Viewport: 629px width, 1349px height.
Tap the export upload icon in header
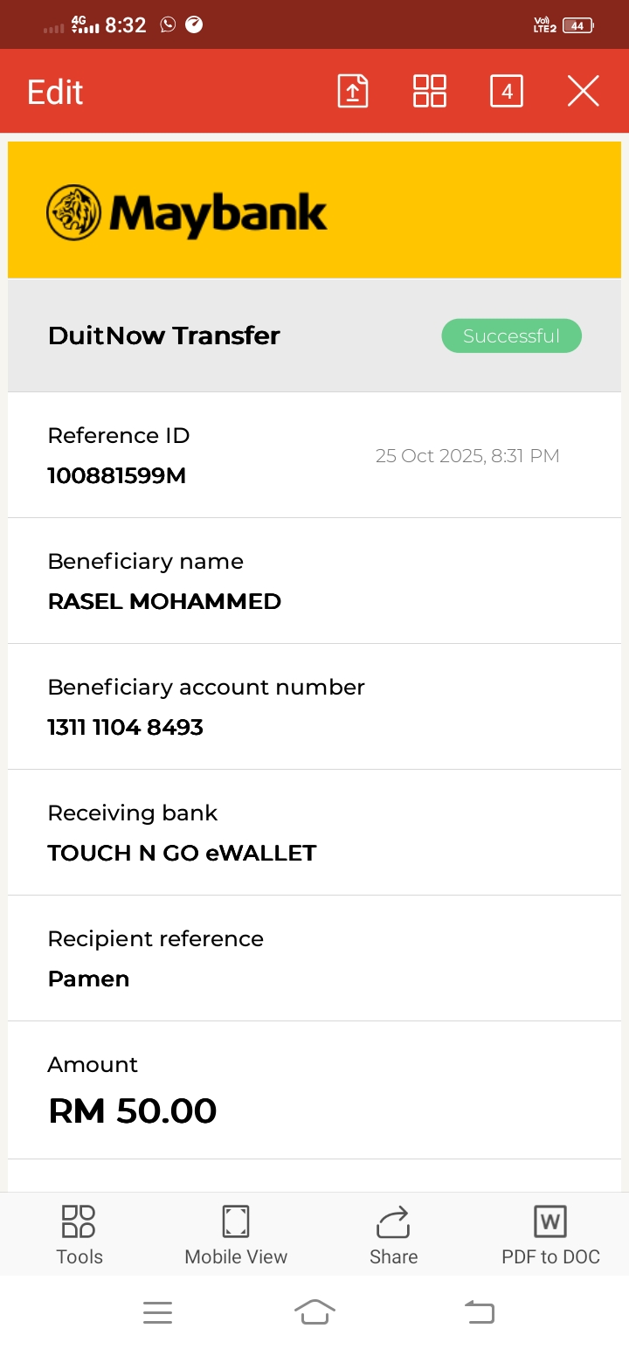pos(353,91)
